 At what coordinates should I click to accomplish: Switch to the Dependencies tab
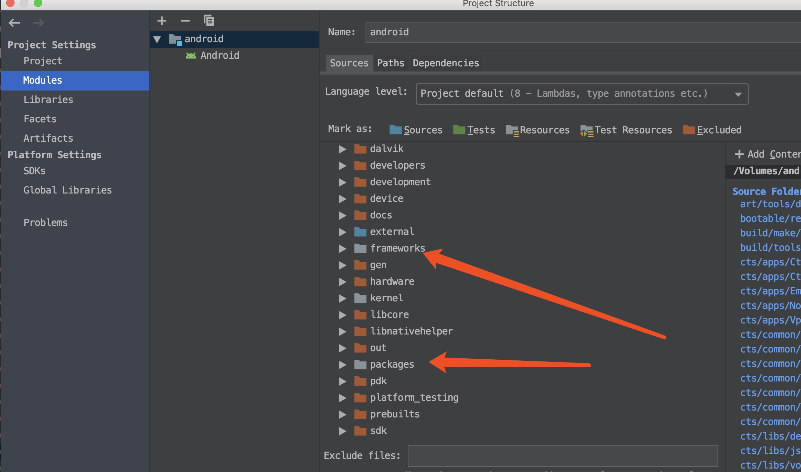[x=445, y=63]
